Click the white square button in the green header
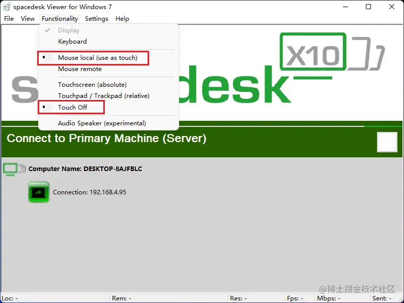The image size is (404, 303). [387, 142]
